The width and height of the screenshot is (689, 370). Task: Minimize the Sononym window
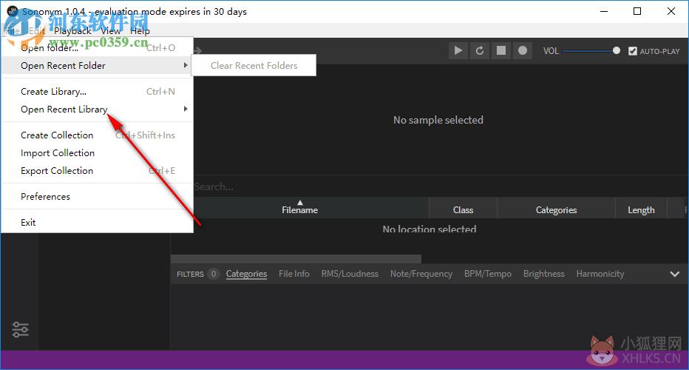click(x=604, y=11)
